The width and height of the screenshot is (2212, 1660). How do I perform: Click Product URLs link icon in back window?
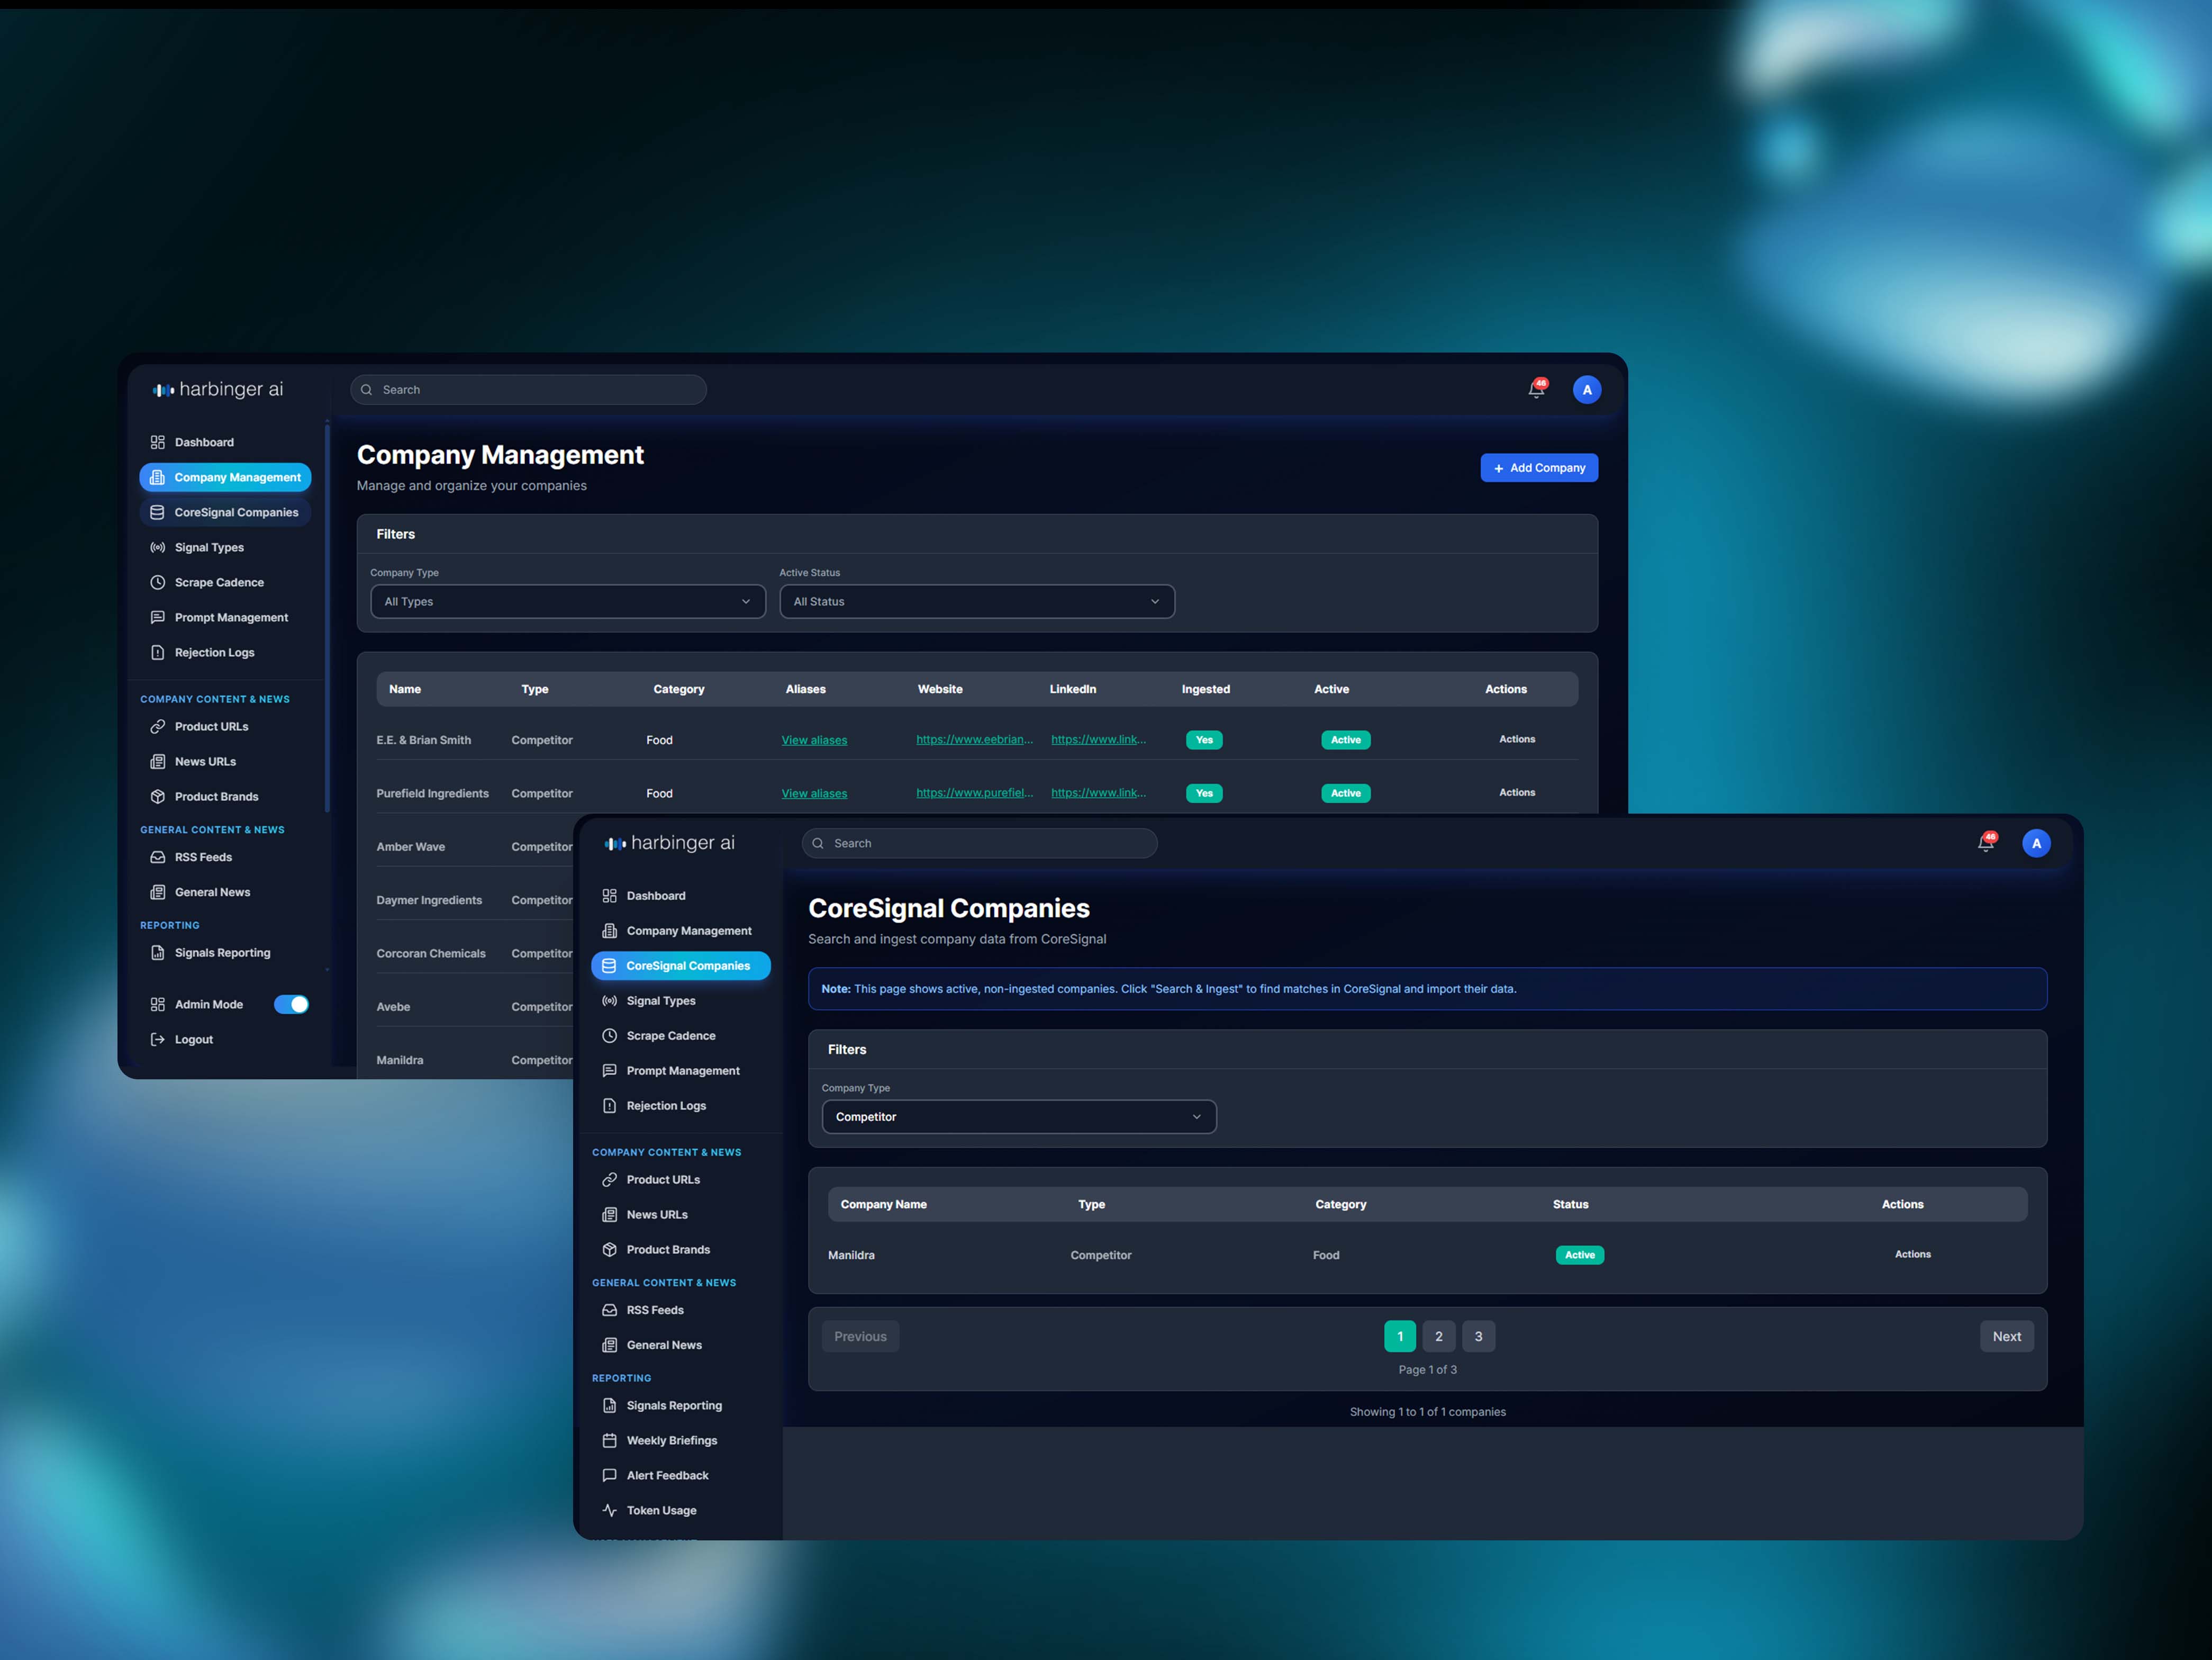point(157,726)
